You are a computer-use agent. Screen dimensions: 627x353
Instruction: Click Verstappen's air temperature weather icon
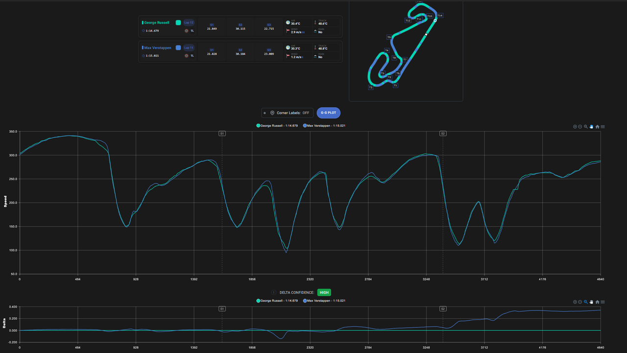288,47
